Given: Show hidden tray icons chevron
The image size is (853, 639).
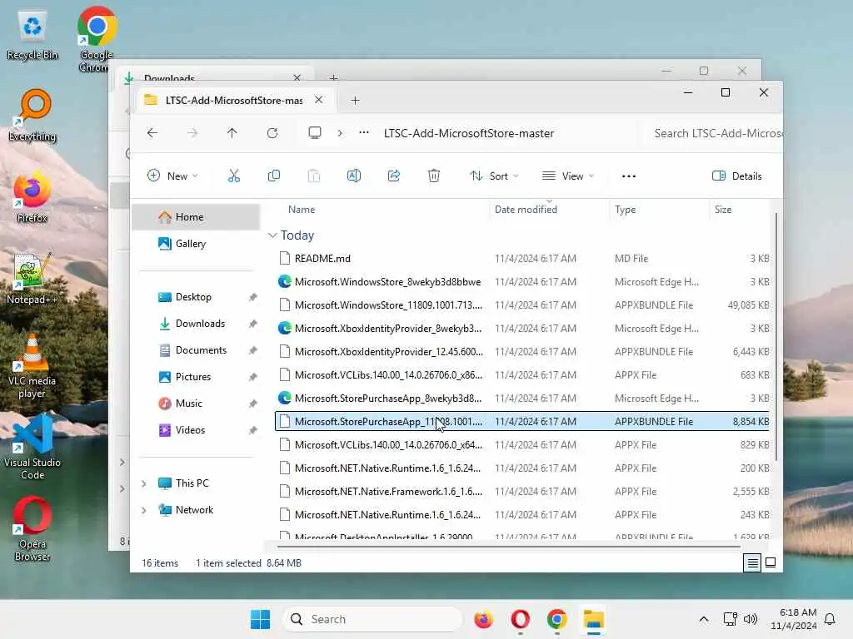Looking at the screenshot, I should [703, 619].
